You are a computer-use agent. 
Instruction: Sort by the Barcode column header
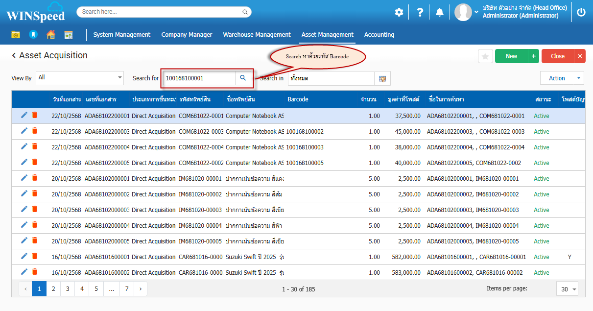tap(298, 99)
